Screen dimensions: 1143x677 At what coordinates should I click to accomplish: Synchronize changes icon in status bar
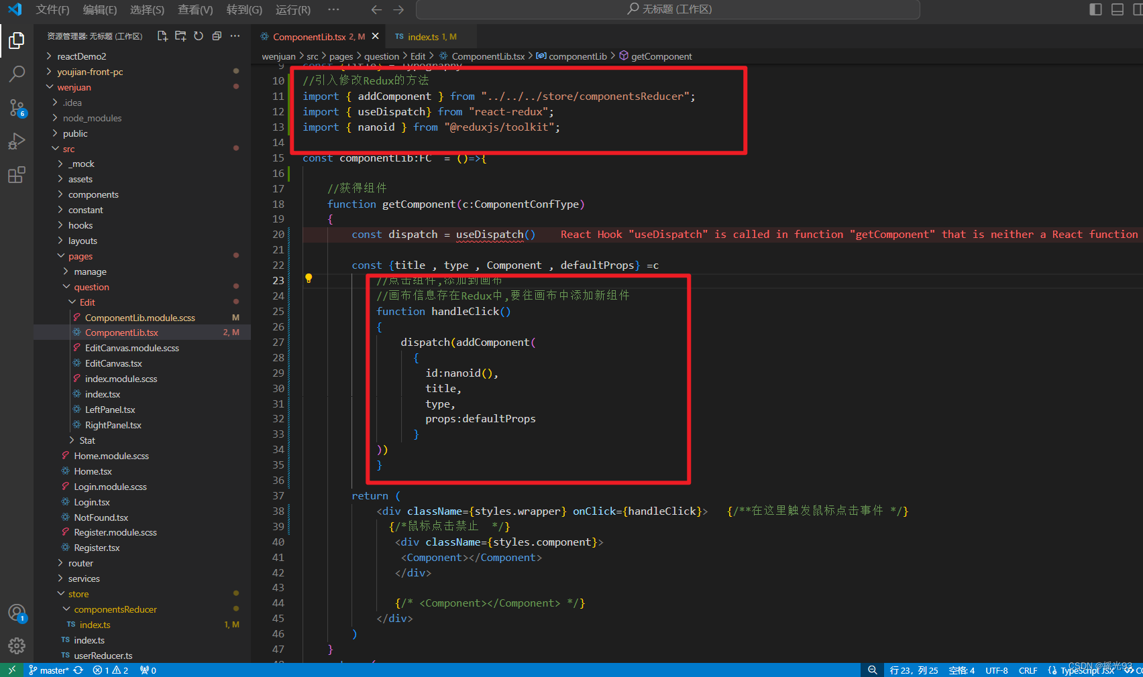point(78,670)
